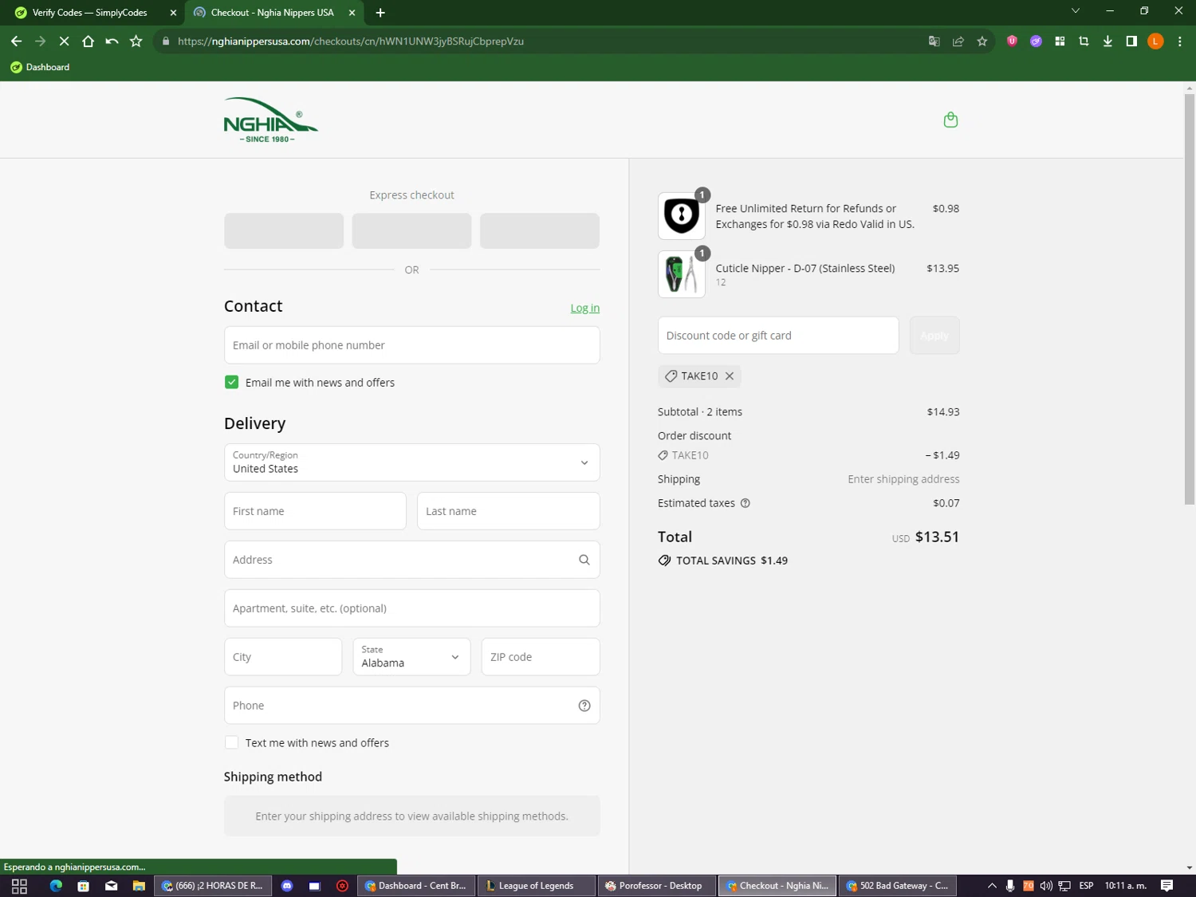Click the third express checkout button
The width and height of the screenshot is (1196, 897).
[540, 230]
